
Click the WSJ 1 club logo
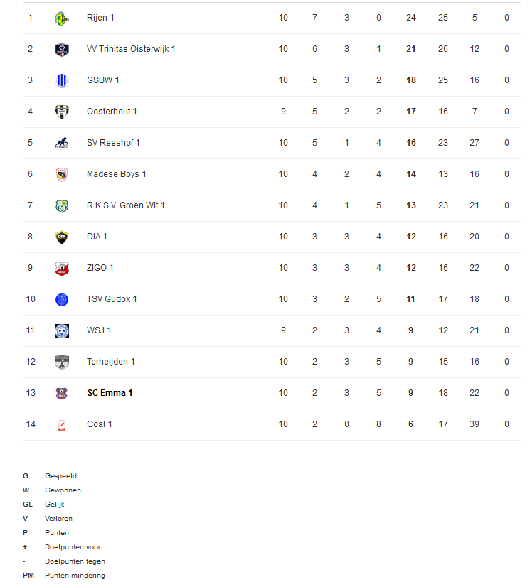pos(62,331)
